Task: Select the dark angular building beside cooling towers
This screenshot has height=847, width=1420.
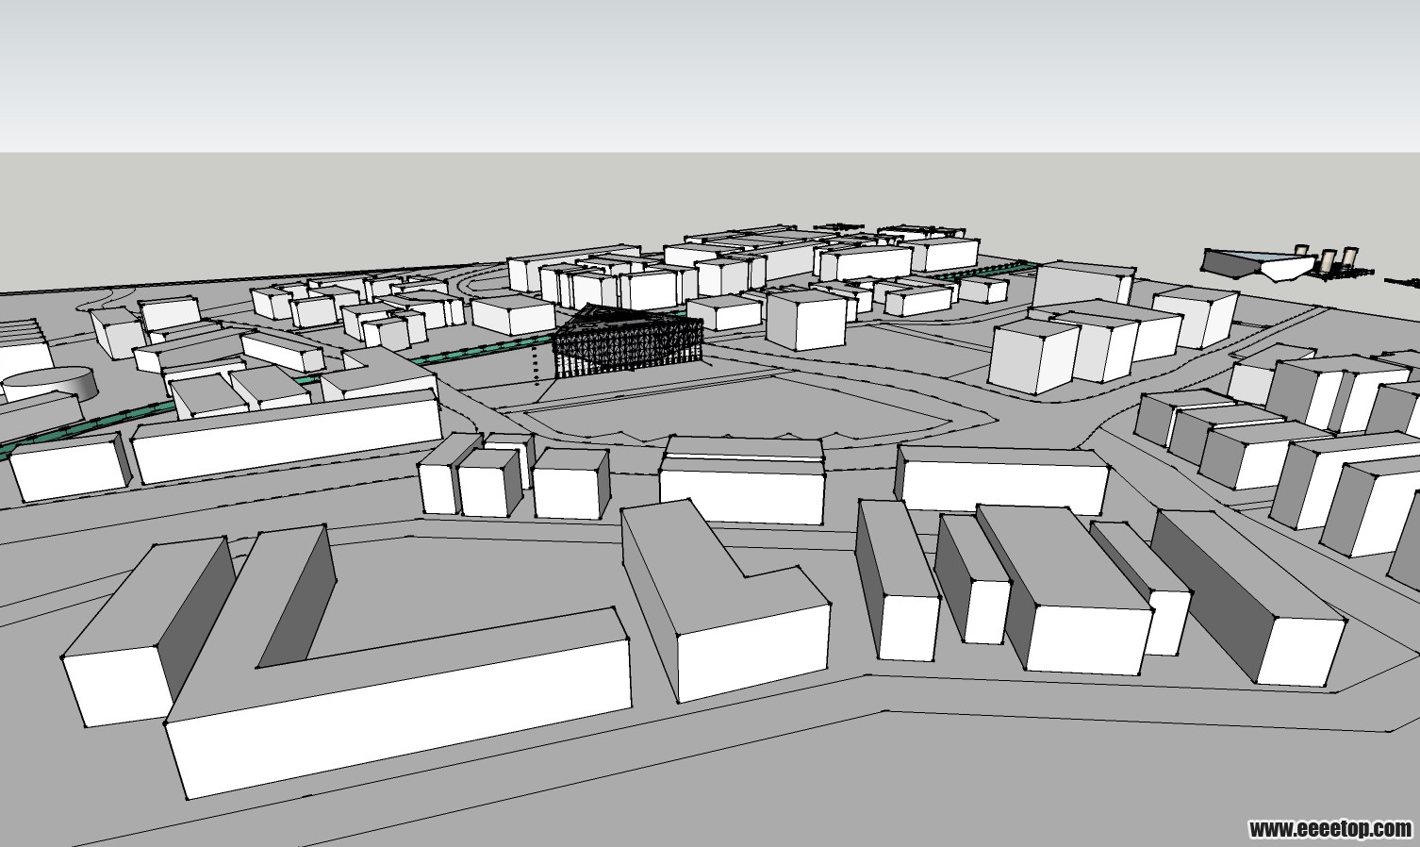Action: 1257,263
